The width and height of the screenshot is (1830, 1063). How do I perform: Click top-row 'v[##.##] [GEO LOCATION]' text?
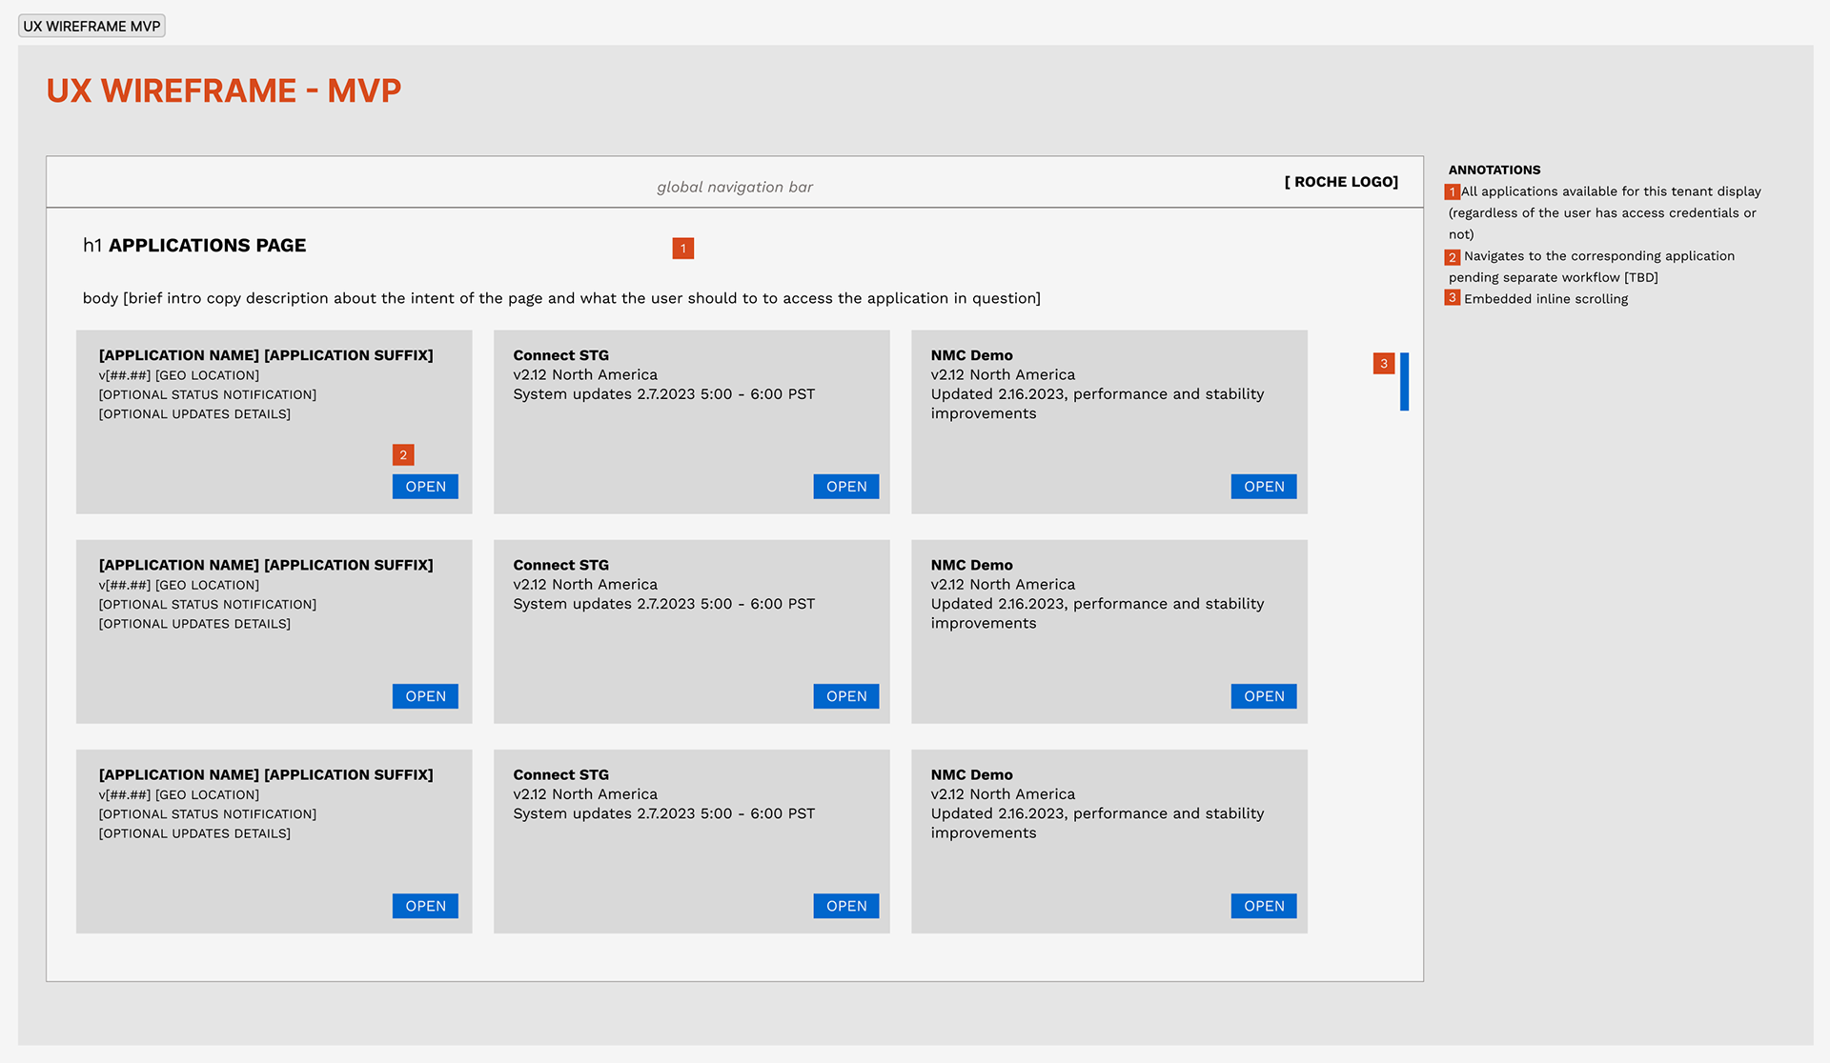point(179,375)
